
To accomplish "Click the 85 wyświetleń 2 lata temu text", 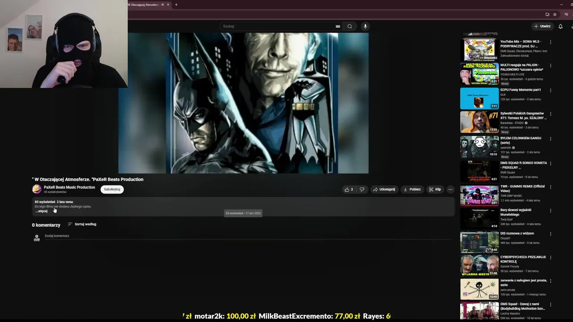I will [x=54, y=202].
